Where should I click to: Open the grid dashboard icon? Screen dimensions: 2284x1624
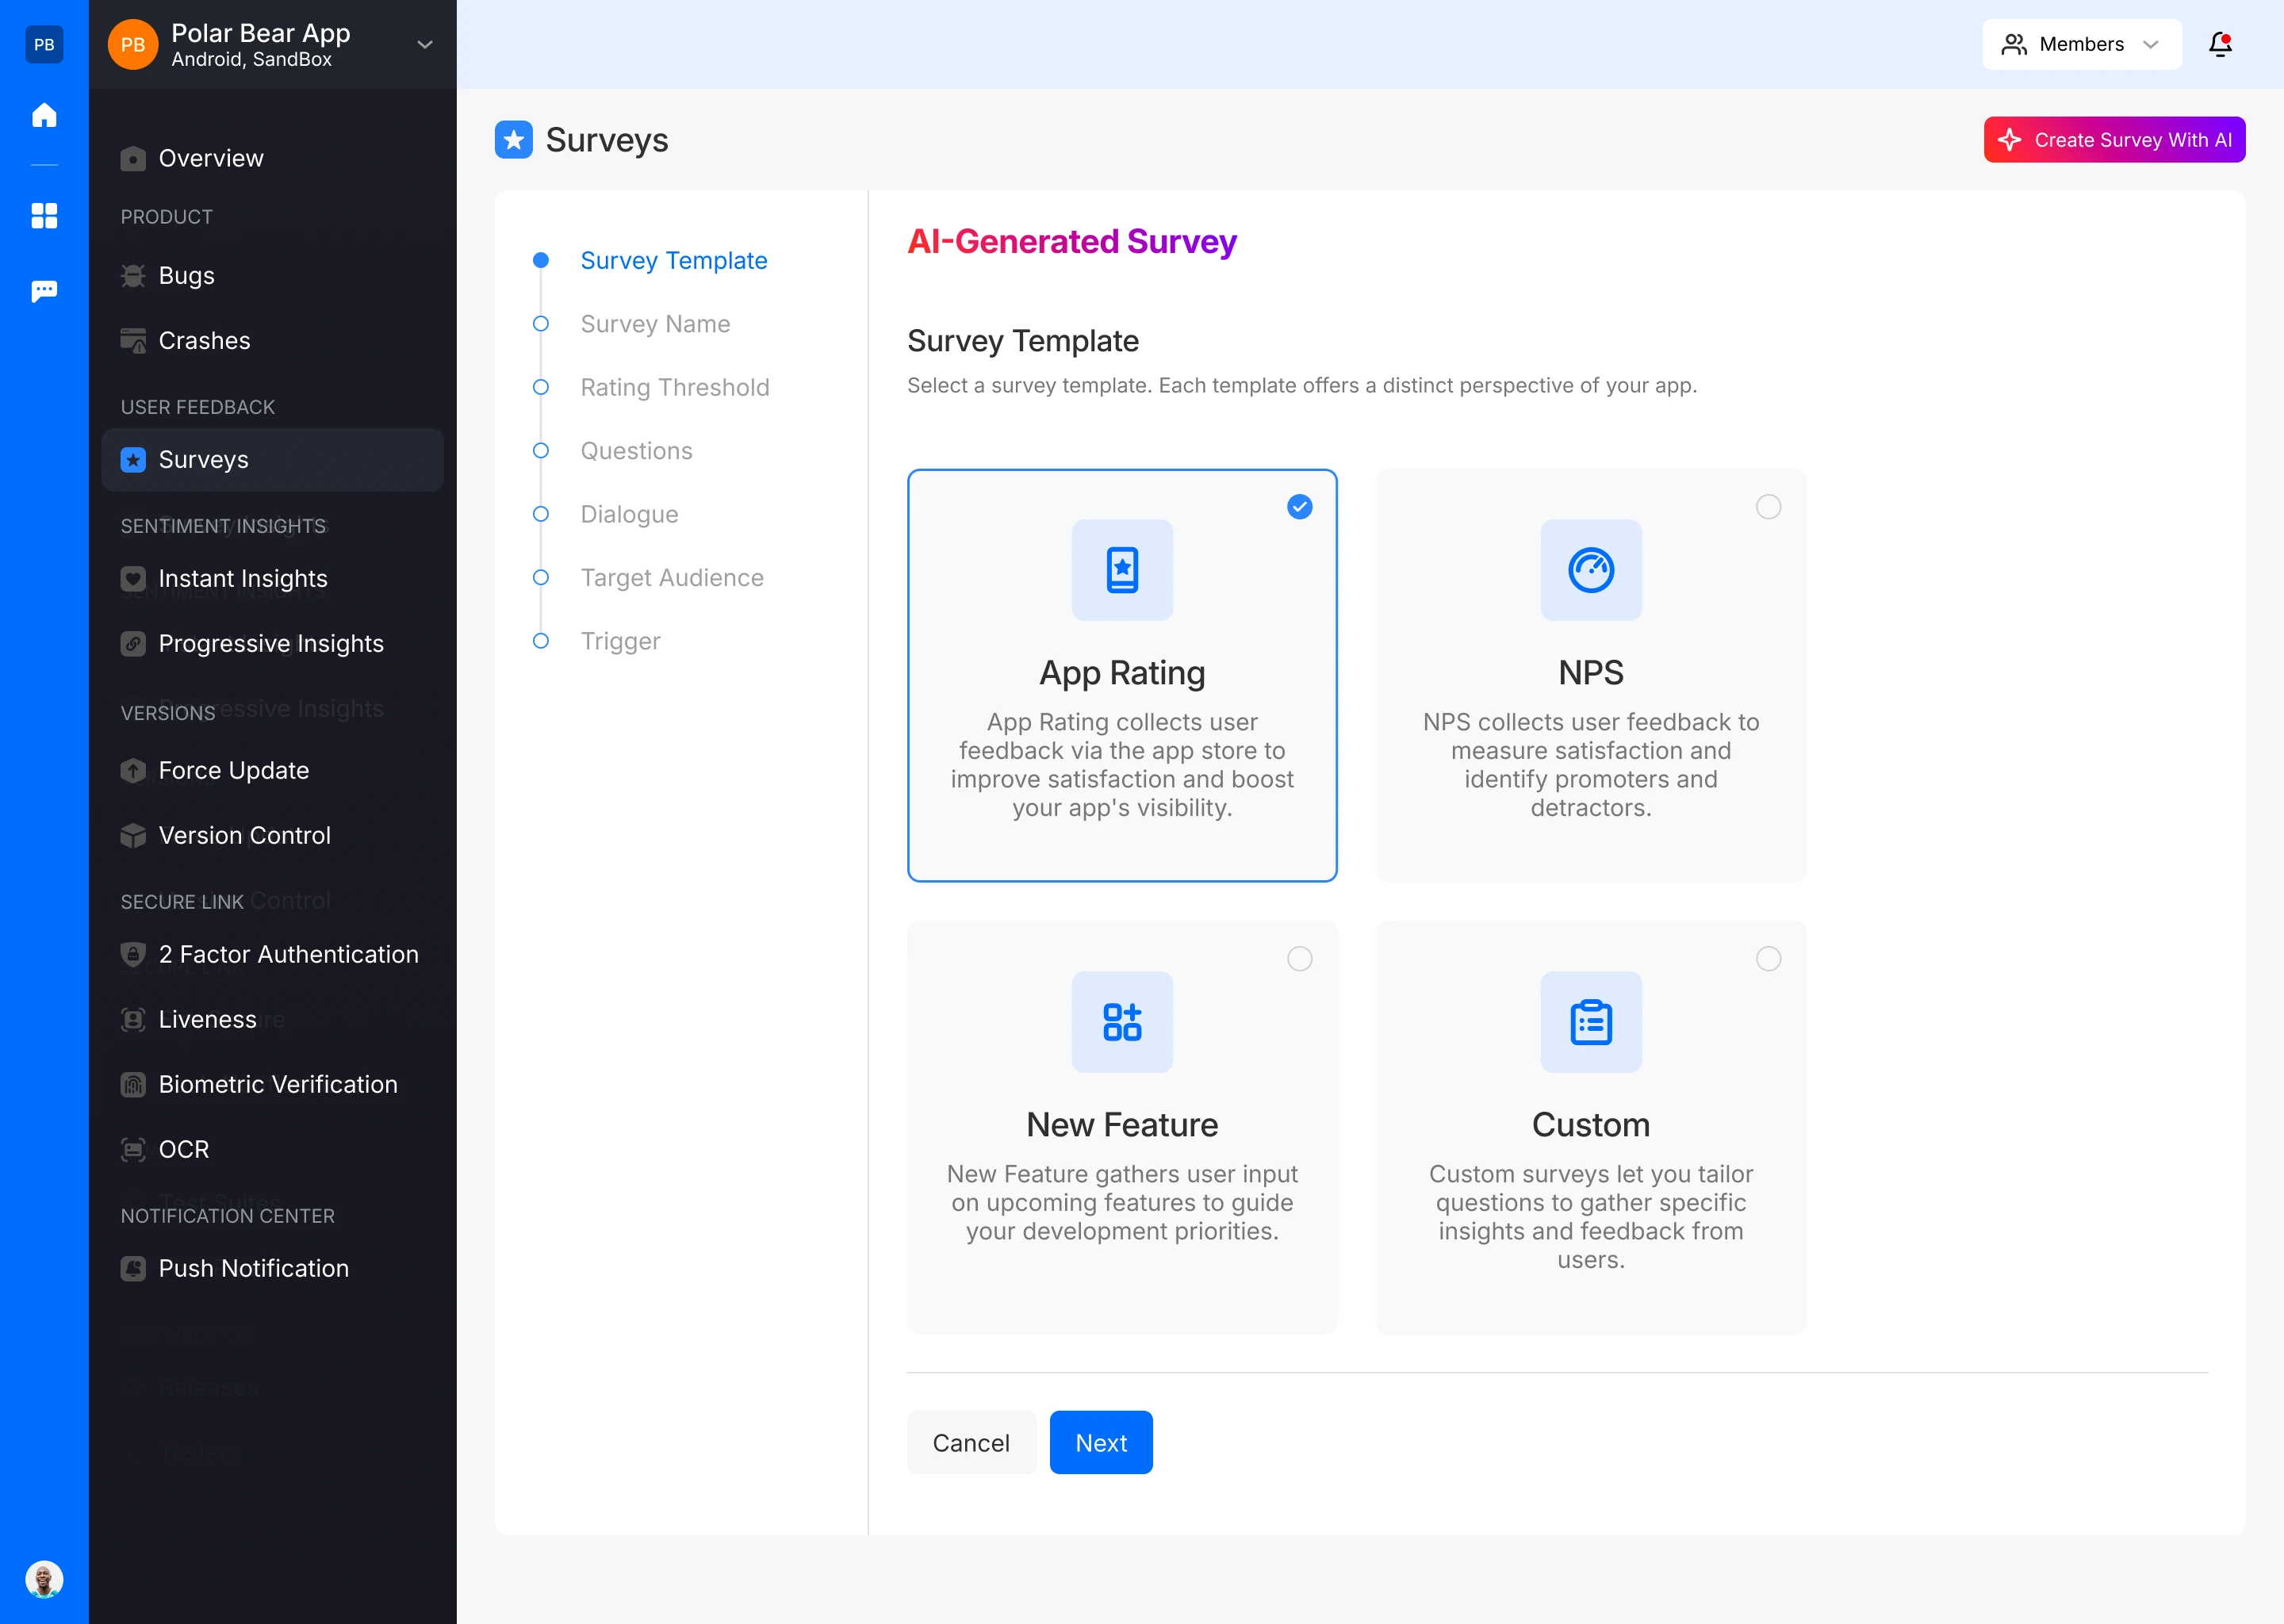[44, 215]
